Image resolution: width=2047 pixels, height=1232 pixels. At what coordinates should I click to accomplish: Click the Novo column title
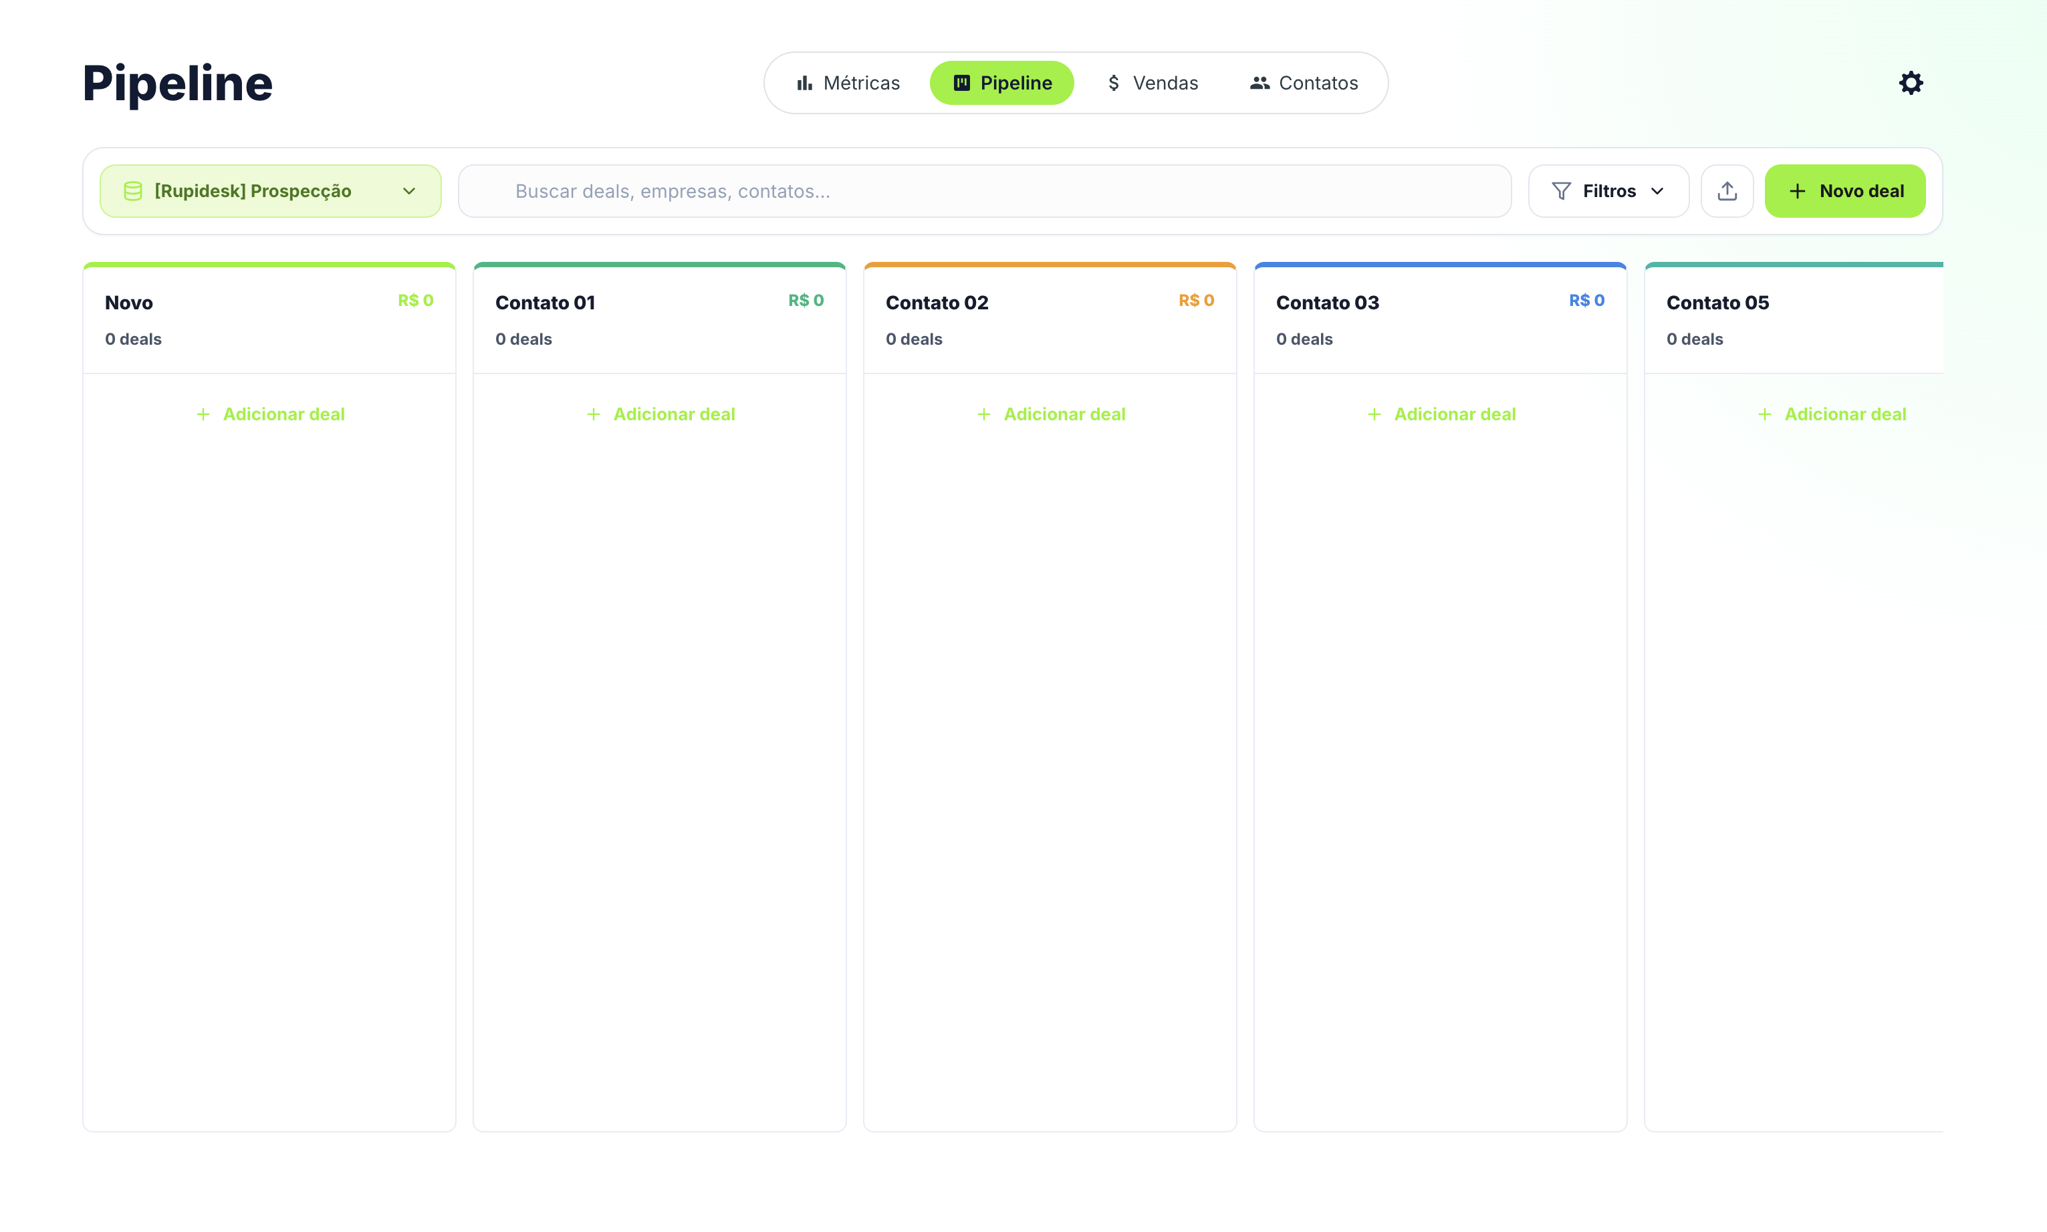pos(129,303)
